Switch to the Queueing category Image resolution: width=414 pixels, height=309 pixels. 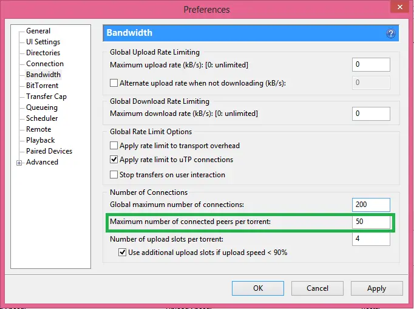[x=42, y=107]
